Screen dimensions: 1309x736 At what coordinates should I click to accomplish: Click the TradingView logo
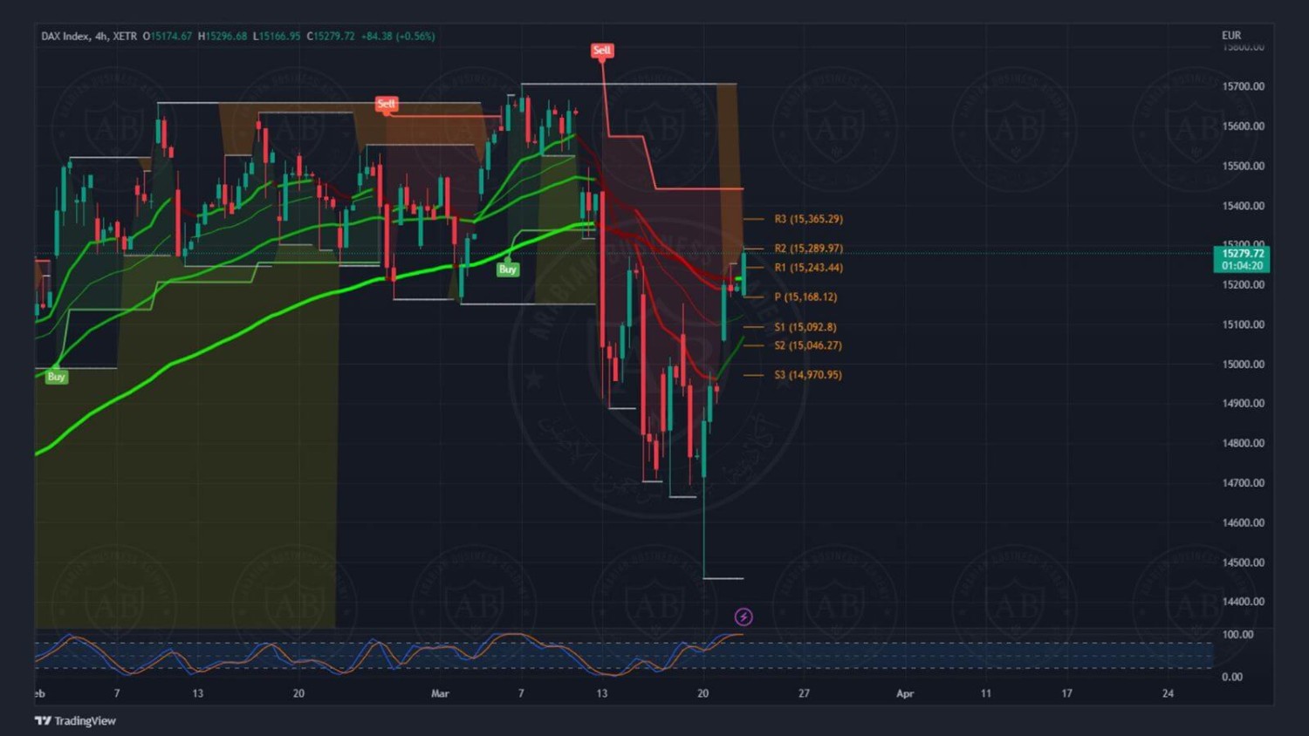point(75,720)
